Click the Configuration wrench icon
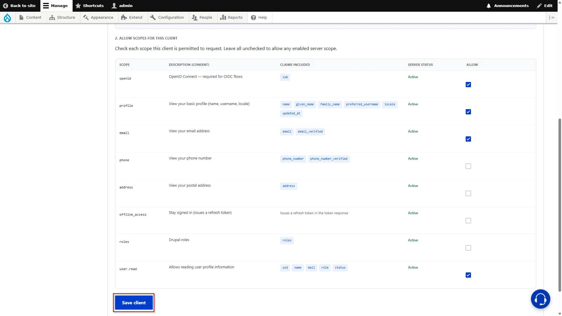562x316 pixels. [153, 18]
